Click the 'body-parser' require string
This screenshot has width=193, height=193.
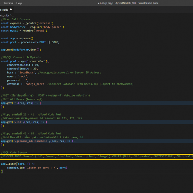(53, 27)
